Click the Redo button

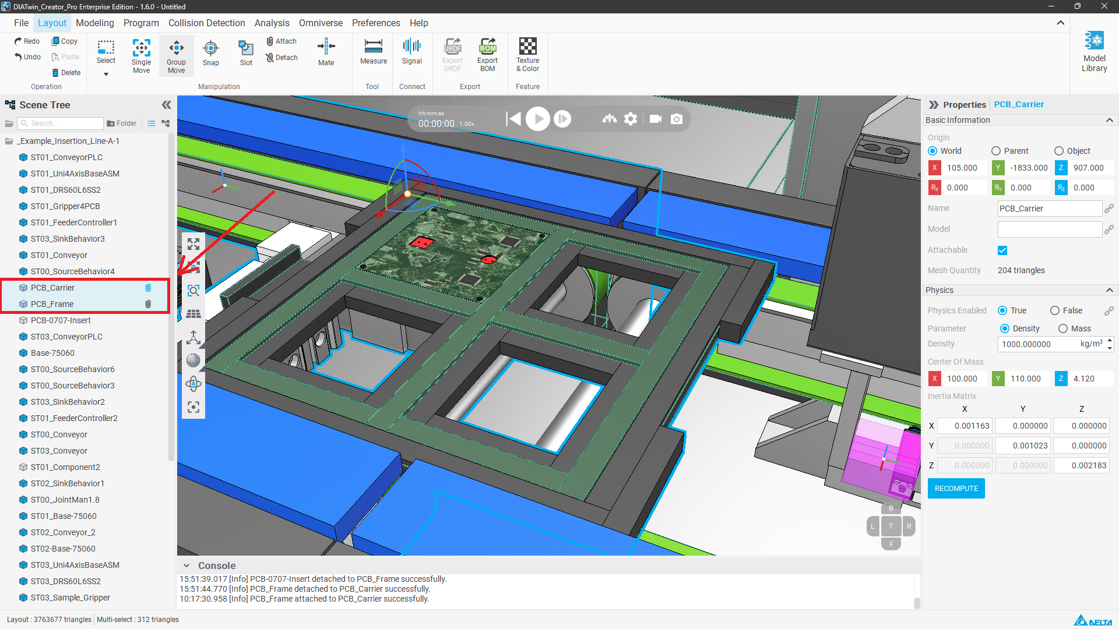tap(27, 41)
